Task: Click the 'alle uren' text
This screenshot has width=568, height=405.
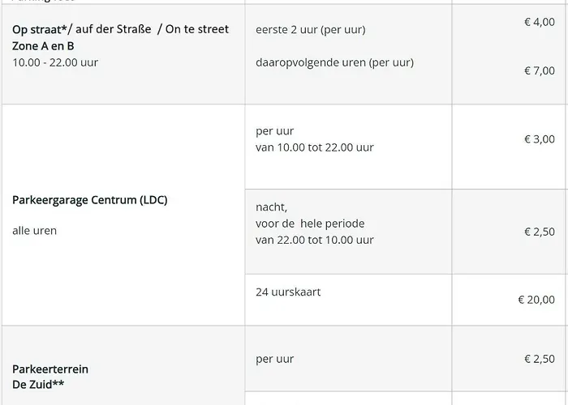Action: click(35, 231)
